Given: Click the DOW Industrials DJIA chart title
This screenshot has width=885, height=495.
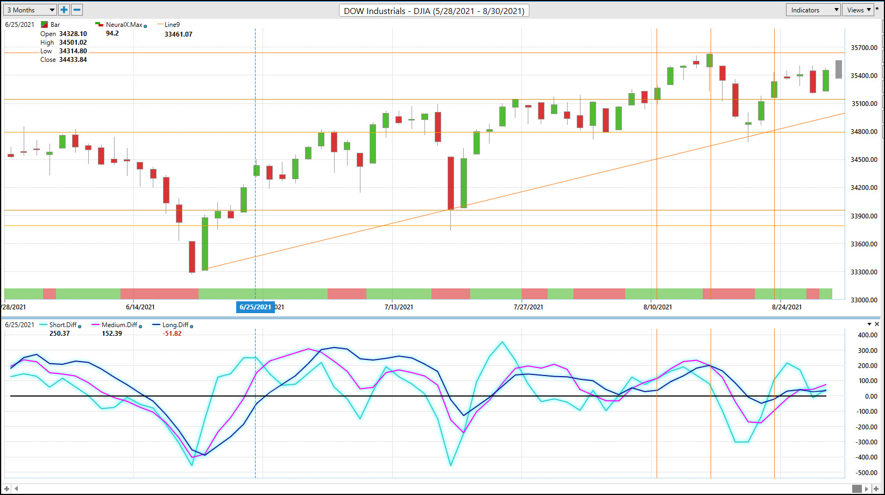Looking at the screenshot, I should point(434,11).
